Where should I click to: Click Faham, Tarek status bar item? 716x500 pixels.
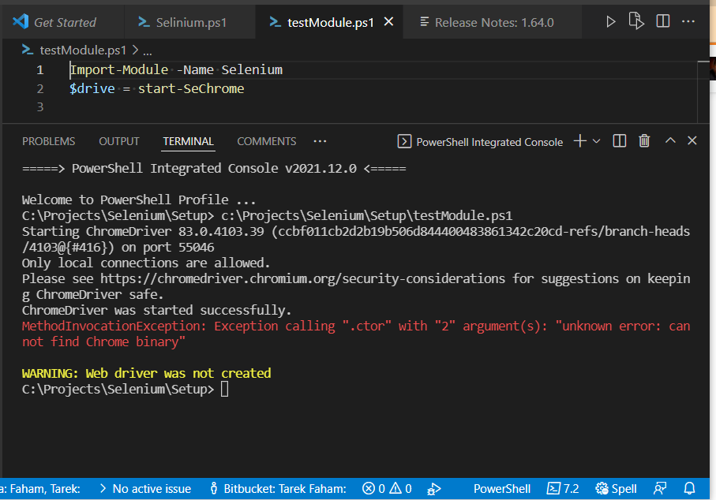[x=40, y=489]
